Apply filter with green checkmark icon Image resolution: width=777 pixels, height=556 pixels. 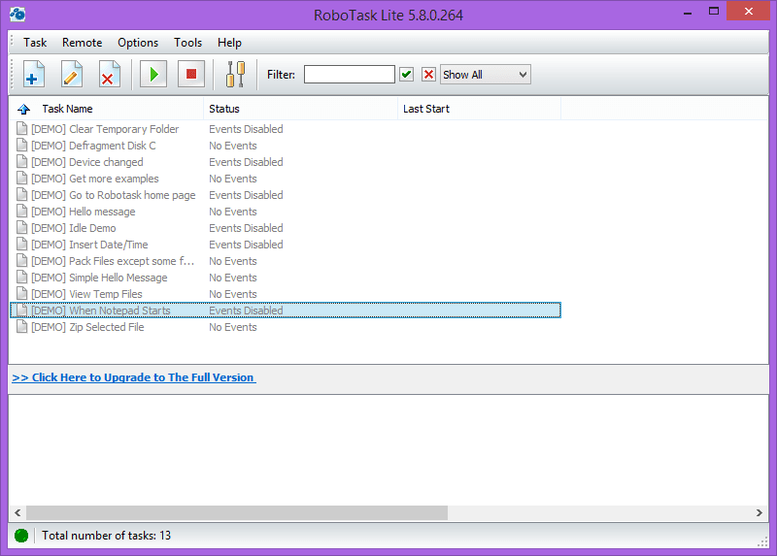406,75
